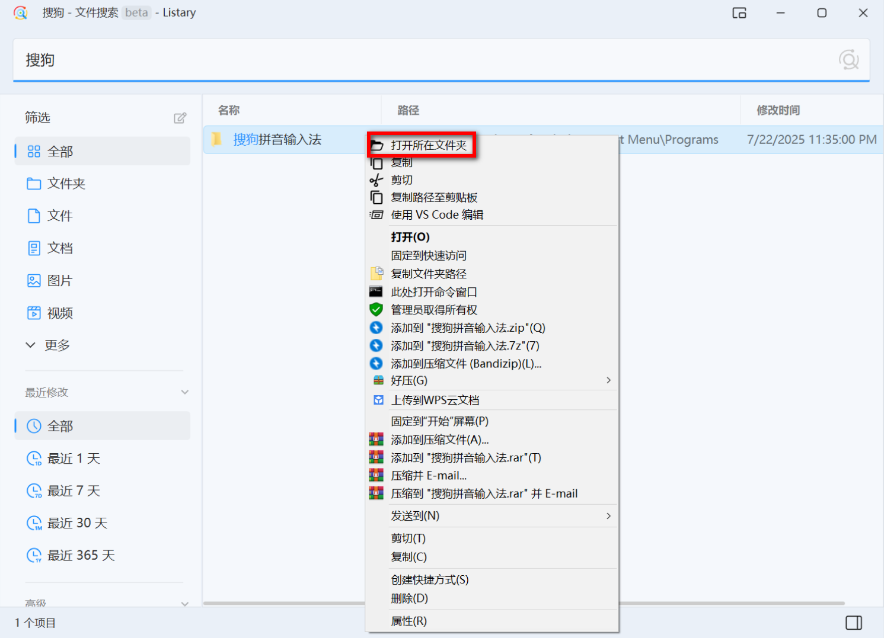Viewport: 884px width, 638px height.
Task: Click the 最近 7 天 clock icon
Action: point(34,490)
